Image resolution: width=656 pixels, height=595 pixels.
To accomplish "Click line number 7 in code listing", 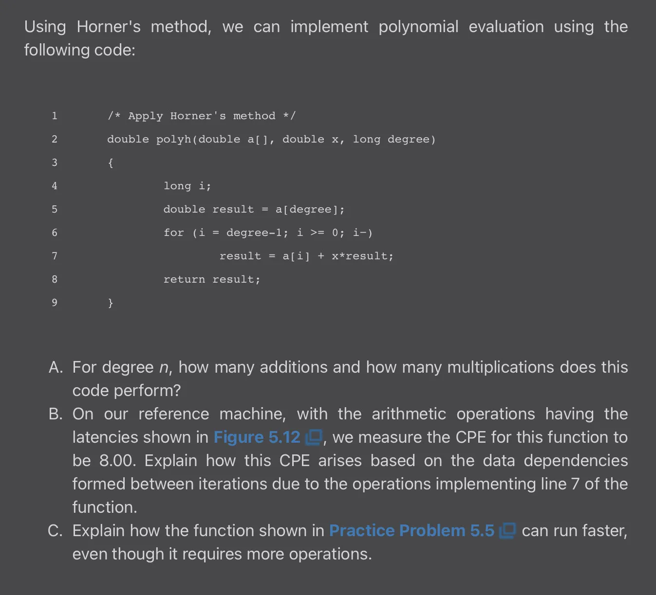I will pos(55,256).
